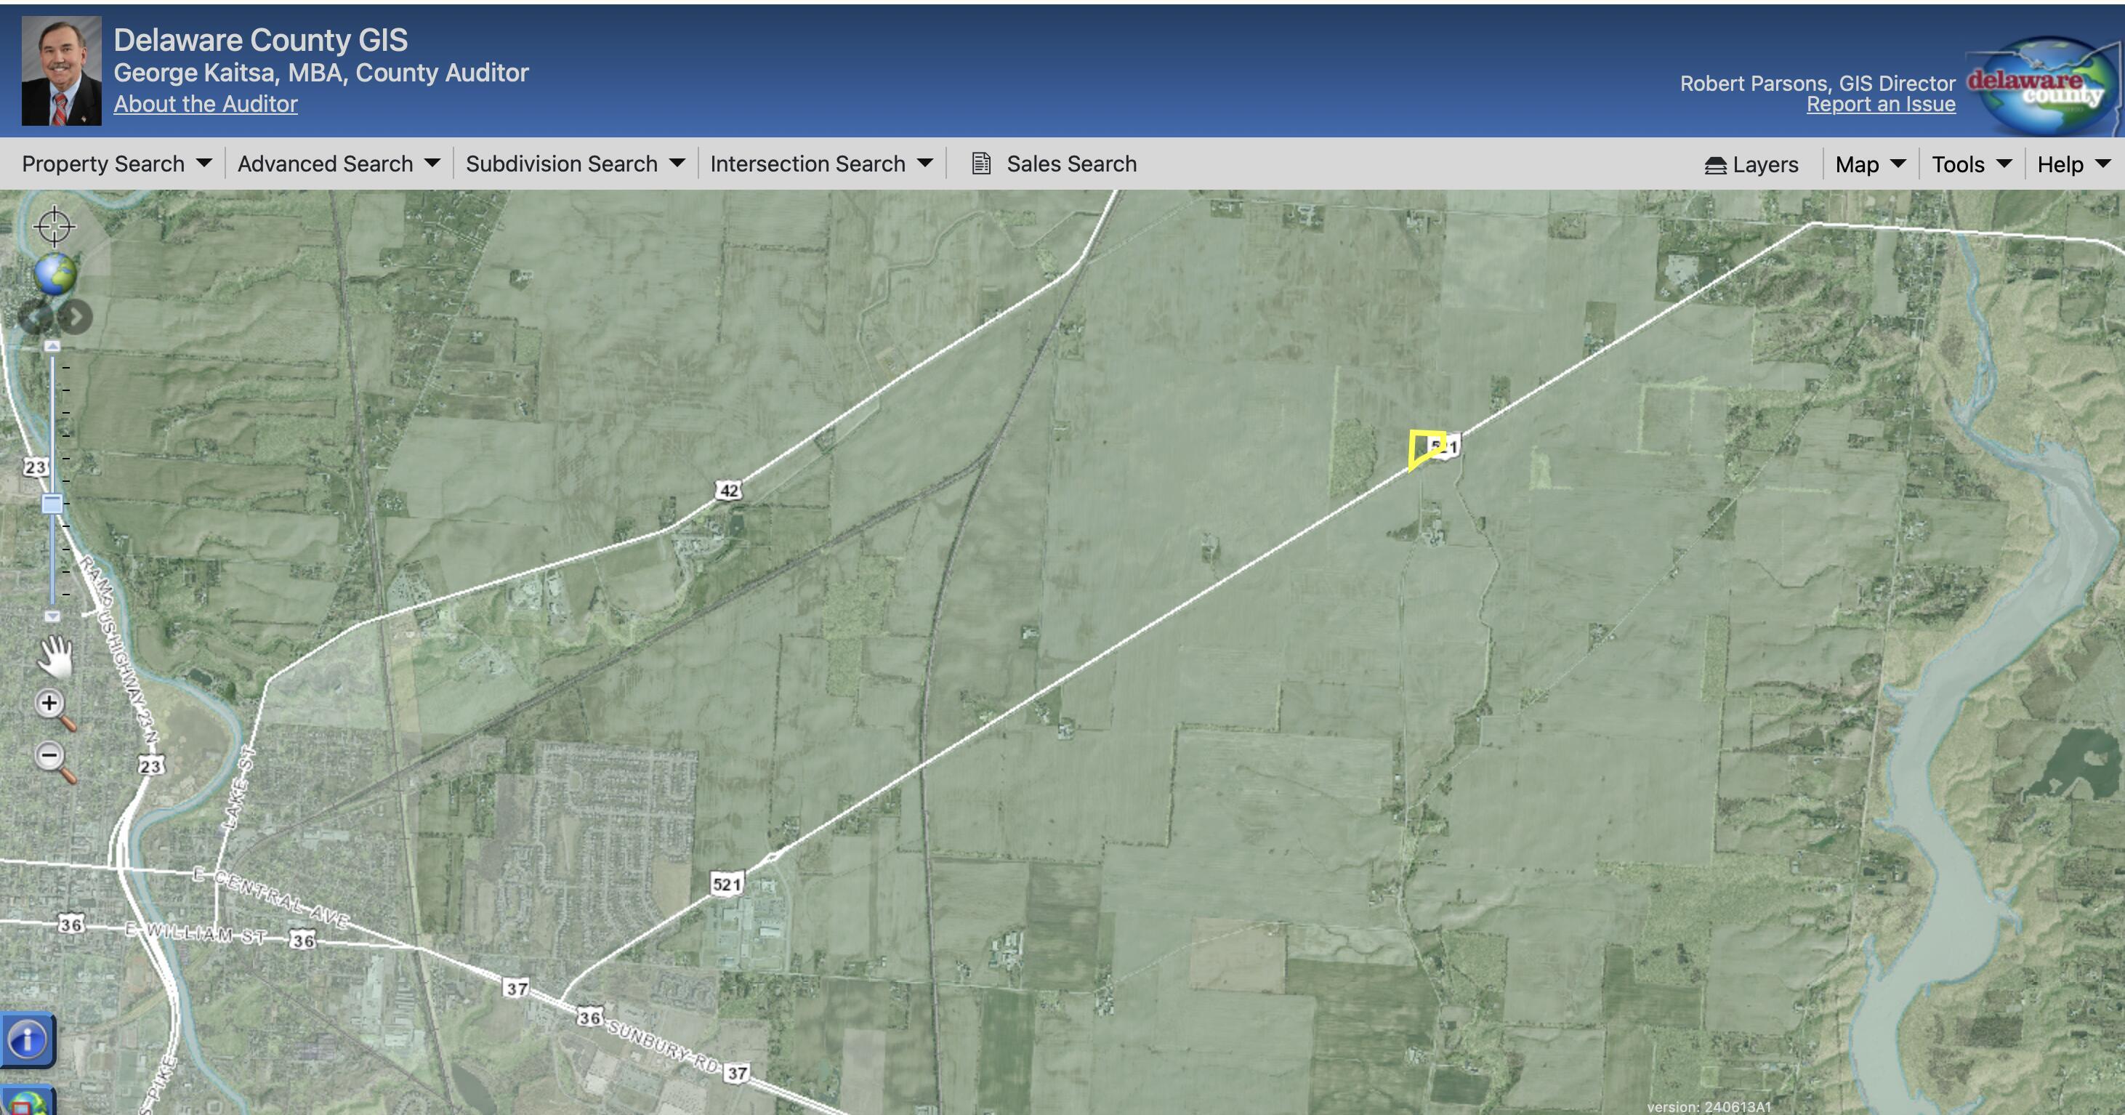Open the Intersection Search menu
This screenshot has width=2125, height=1115.
pyautogui.click(x=822, y=164)
